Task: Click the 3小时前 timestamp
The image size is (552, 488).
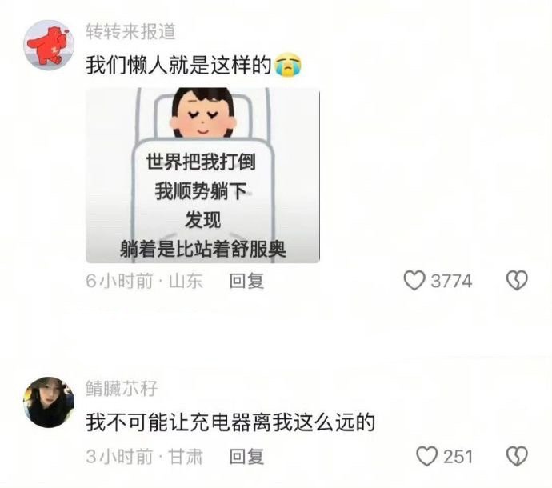Action: tap(119, 457)
